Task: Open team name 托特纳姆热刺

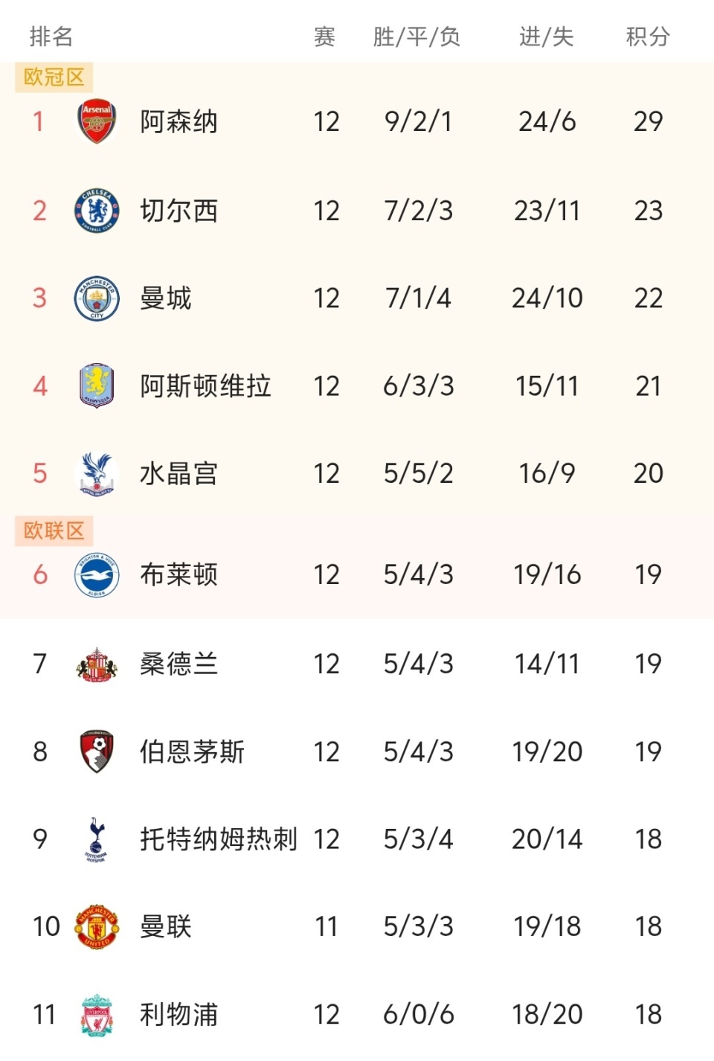Action: 219,839
